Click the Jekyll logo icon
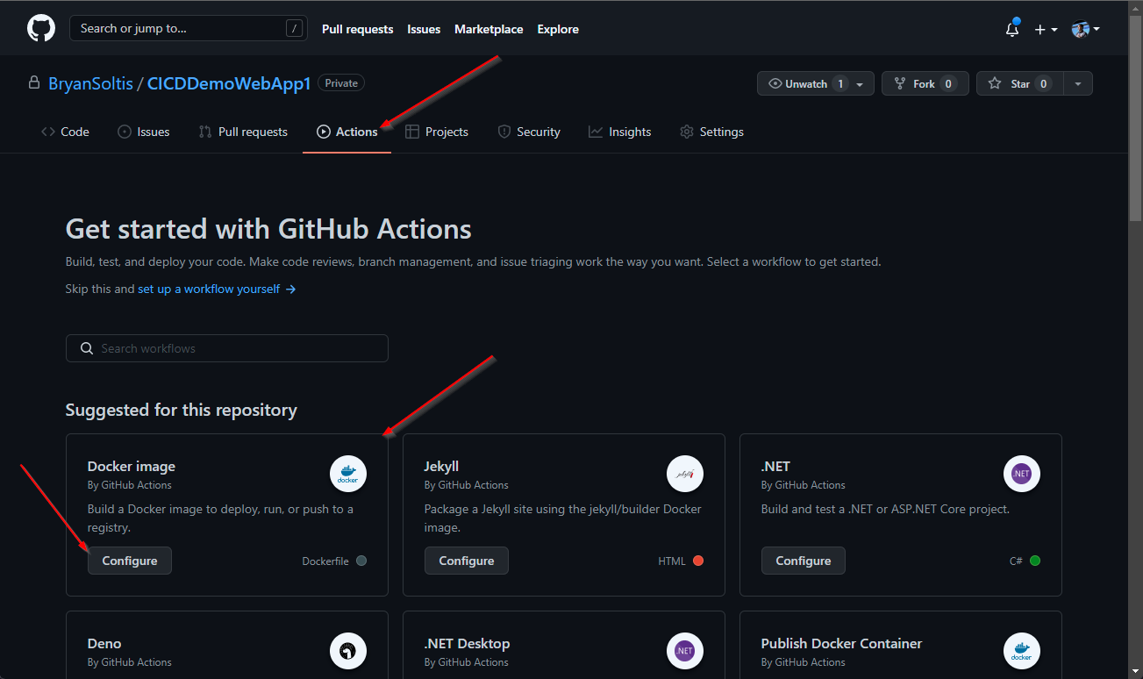This screenshot has height=679, width=1143. tap(685, 475)
